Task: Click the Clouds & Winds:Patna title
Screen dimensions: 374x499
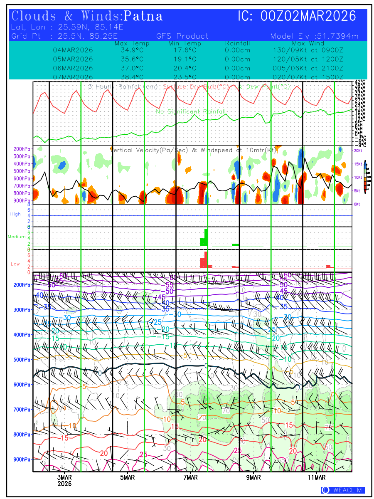Action: click(87, 16)
